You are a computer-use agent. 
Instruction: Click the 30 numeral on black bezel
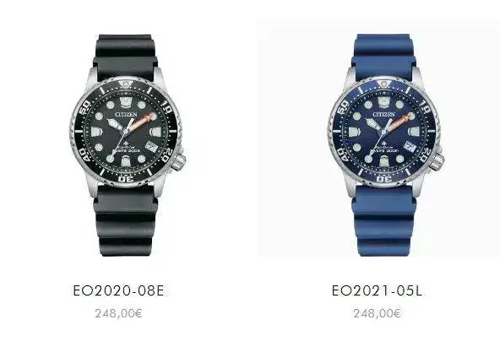coord(126,178)
